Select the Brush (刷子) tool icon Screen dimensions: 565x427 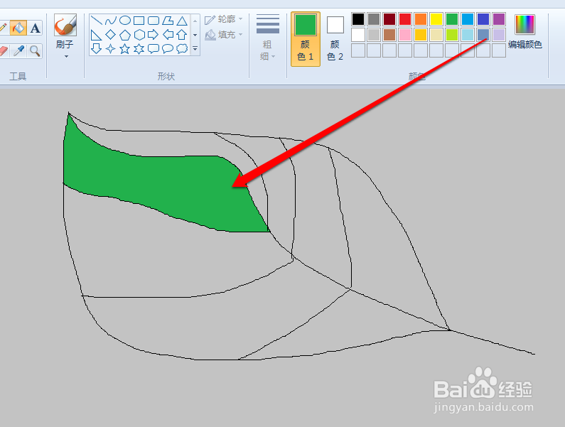point(65,25)
